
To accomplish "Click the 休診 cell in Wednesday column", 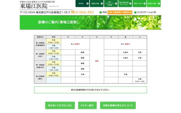I will tap(97, 61).
